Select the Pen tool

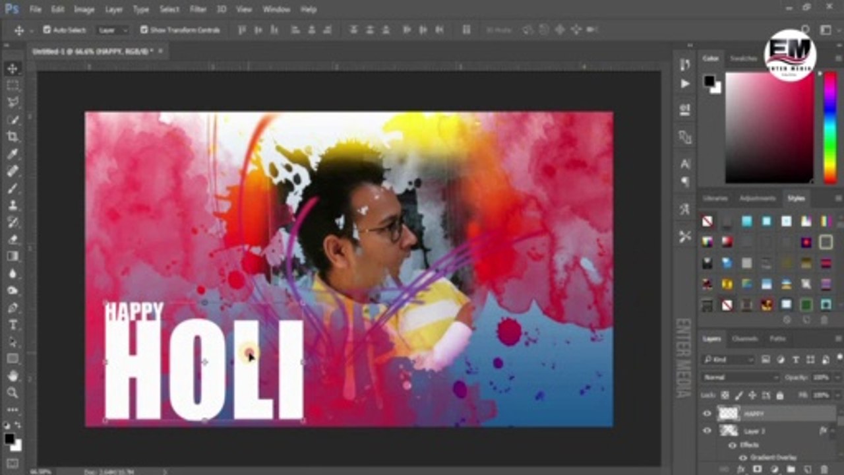tap(13, 307)
